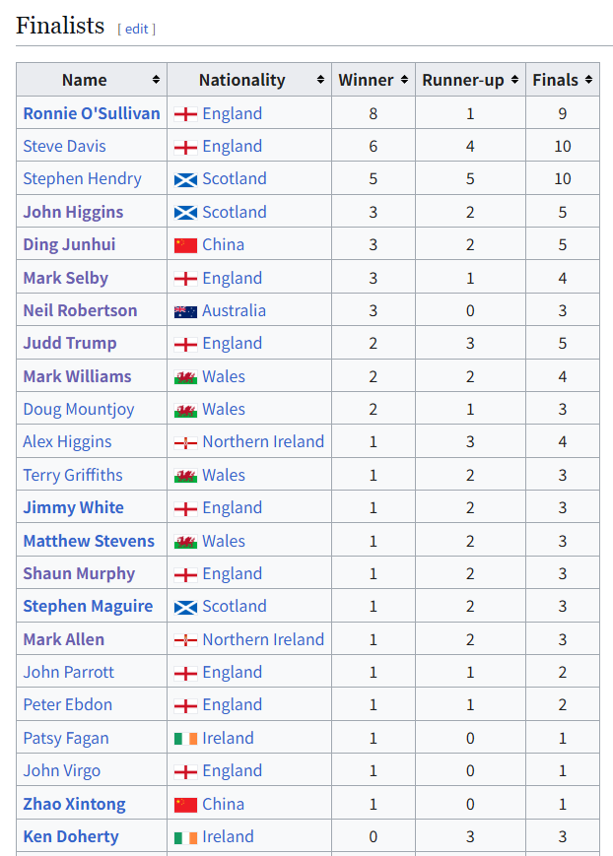Click Ireland flag in Patsy Fagan row
This screenshot has height=856, width=613.
[185, 739]
